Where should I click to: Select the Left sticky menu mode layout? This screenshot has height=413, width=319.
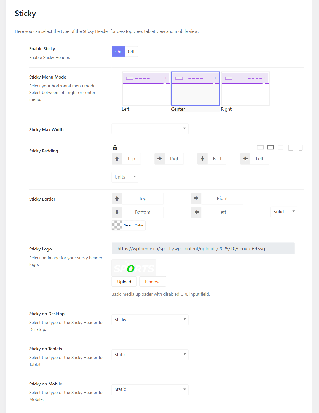coord(146,88)
